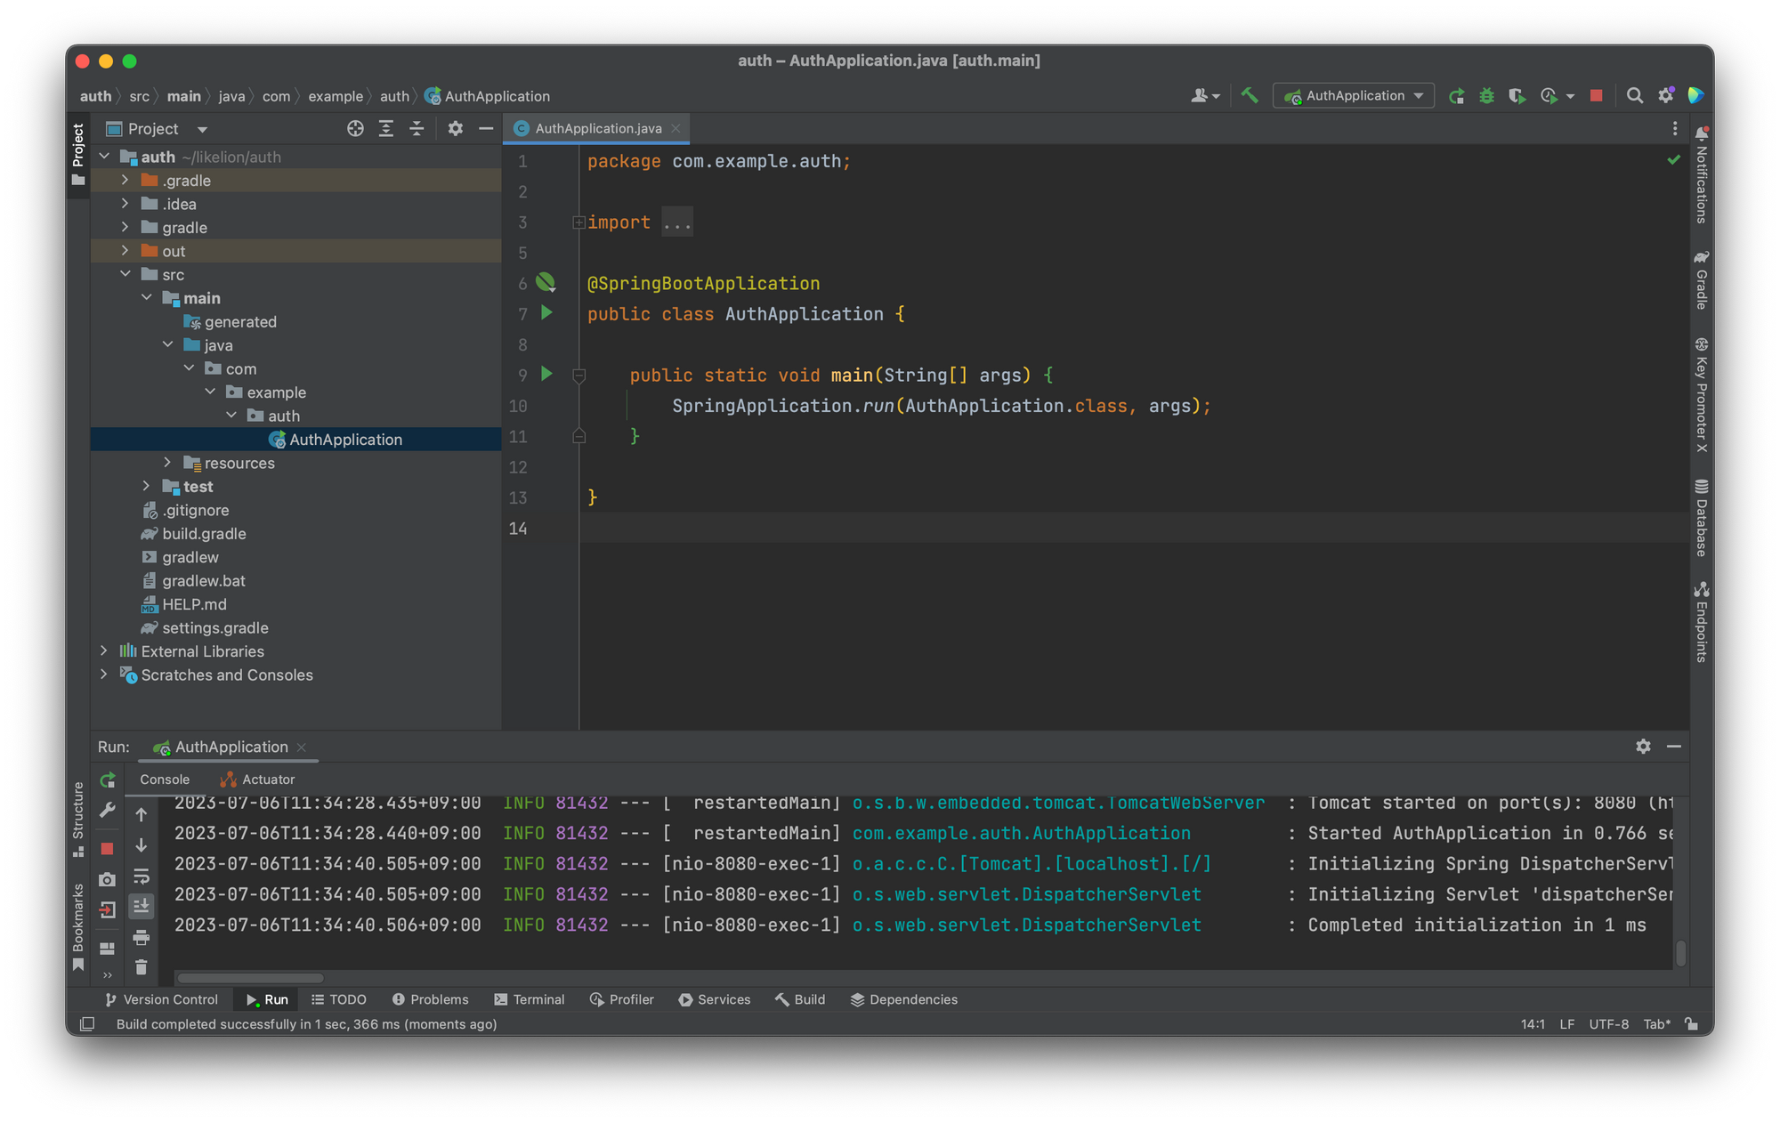Viewport: 1780px width, 1123px height.
Task: Click the Build hammer icon in toolbar
Action: point(1250,95)
